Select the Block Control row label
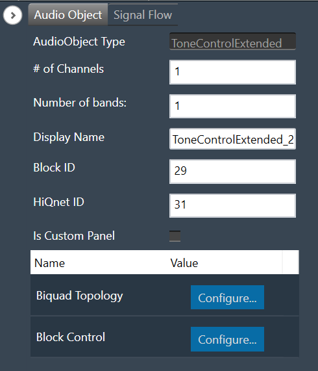Viewport: 318px width, 371px height. coord(71,337)
